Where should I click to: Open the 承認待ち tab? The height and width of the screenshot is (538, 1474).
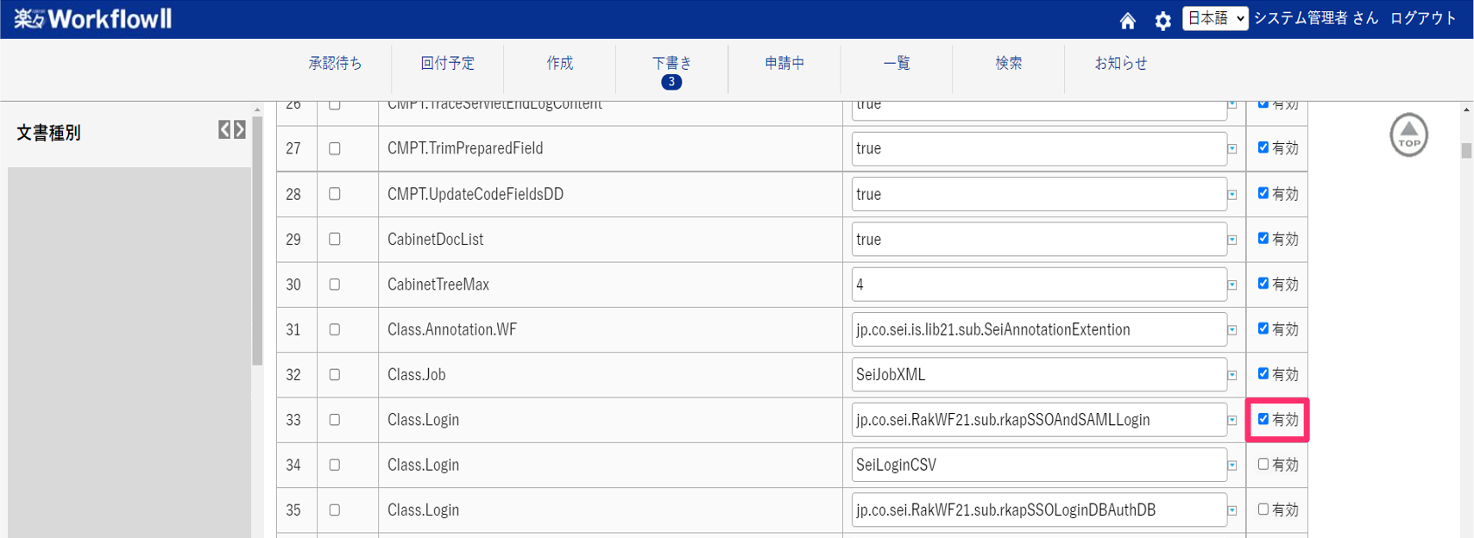pos(335,63)
